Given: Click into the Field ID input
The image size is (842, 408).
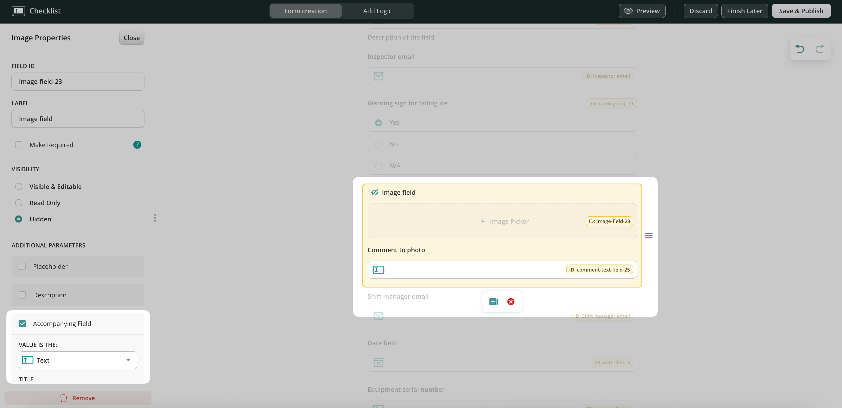Looking at the screenshot, I should [x=78, y=81].
